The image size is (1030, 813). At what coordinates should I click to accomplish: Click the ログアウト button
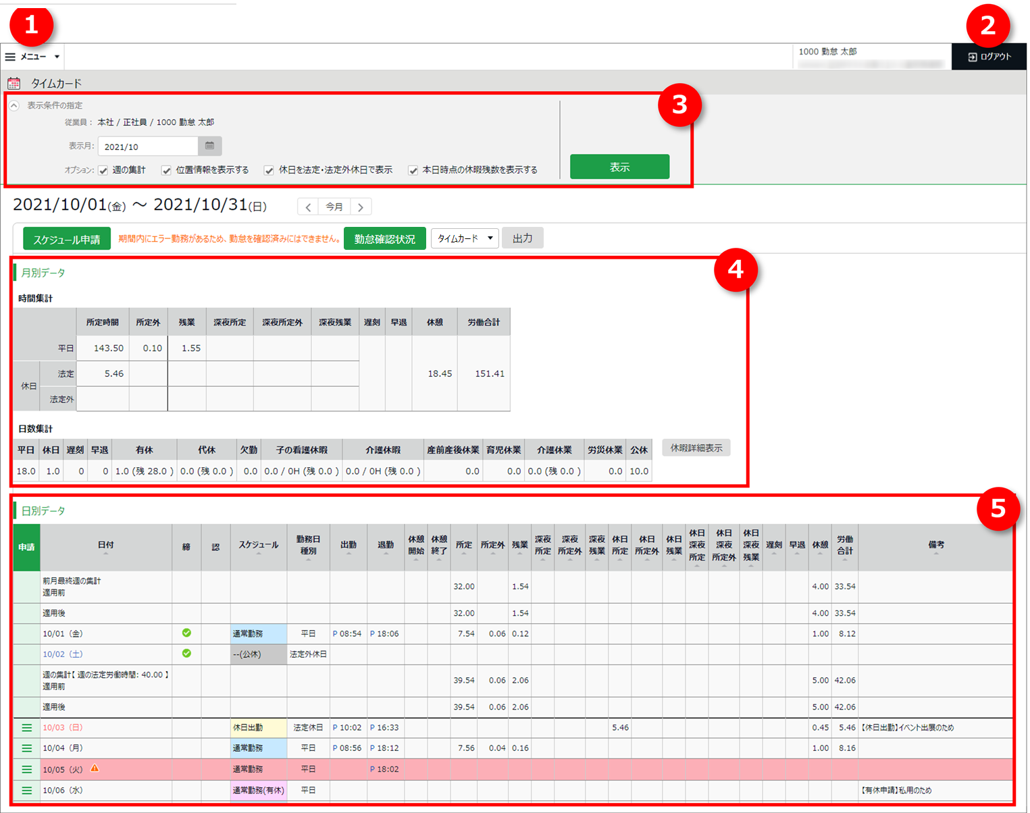pos(989,57)
